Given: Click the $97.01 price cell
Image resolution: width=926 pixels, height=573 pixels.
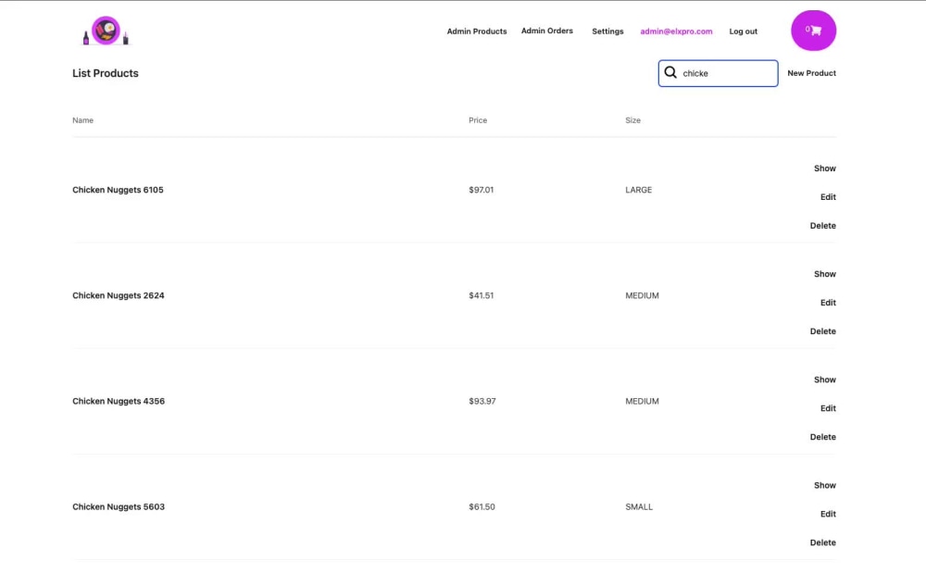Looking at the screenshot, I should click(481, 190).
